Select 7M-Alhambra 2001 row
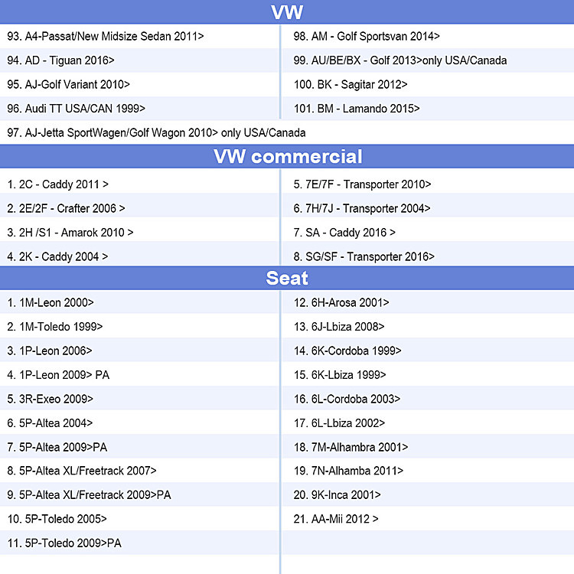 428,447
